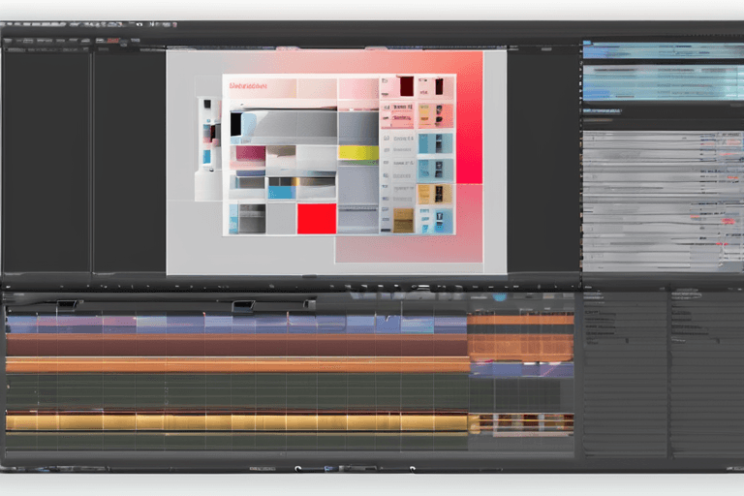744x496 pixels.
Task: Click the middle marker on the timeline ruler
Action: click(242, 306)
